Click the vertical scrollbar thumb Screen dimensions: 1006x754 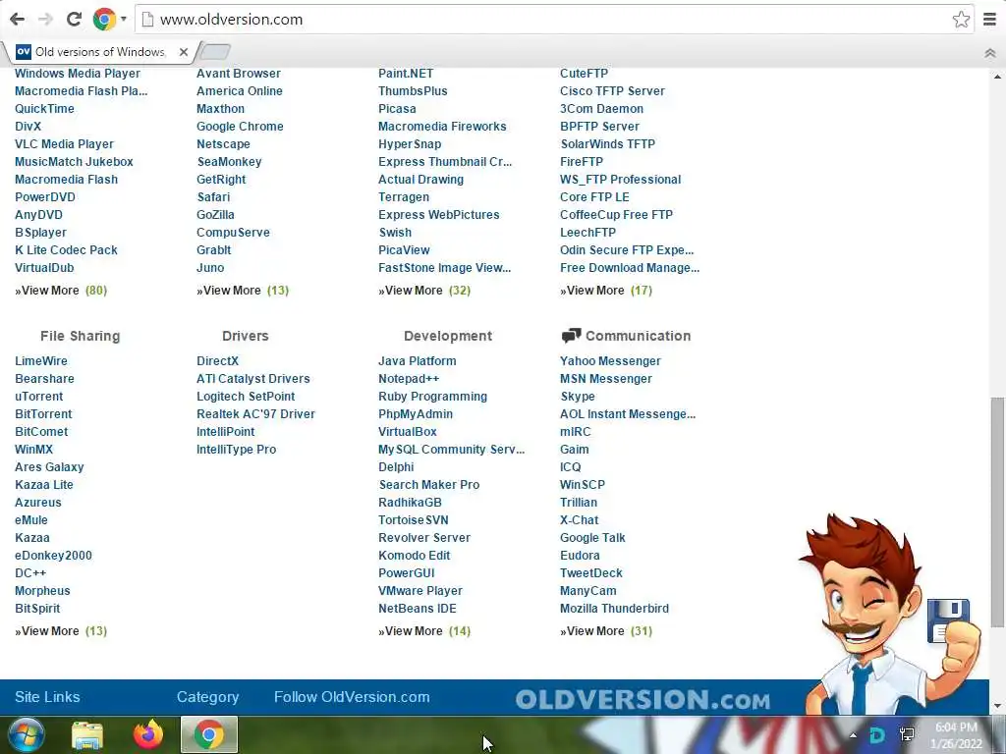[x=997, y=512]
